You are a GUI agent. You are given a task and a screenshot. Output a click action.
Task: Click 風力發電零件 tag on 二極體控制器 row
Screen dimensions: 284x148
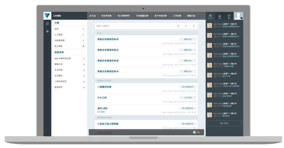[188, 87]
